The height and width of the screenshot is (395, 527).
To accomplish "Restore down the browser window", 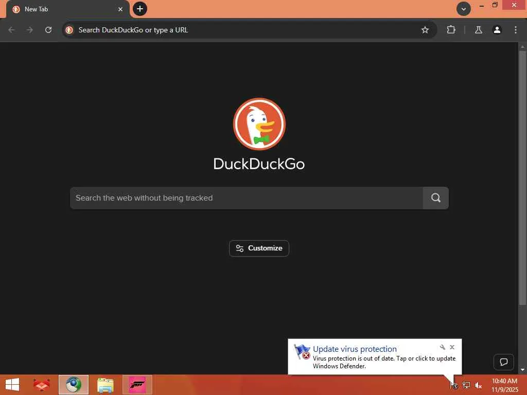I will point(495,5).
